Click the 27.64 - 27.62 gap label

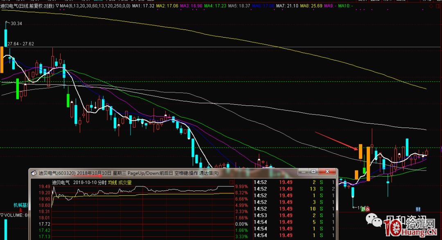(20, 44)
